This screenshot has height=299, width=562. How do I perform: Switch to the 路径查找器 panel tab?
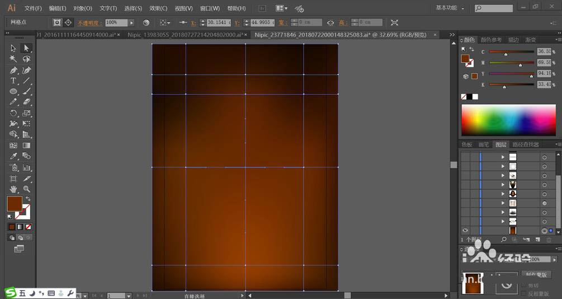coord(526,144)
